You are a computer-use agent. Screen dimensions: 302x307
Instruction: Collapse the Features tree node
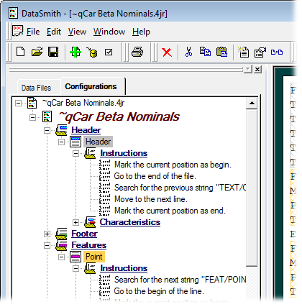point(47,245)
